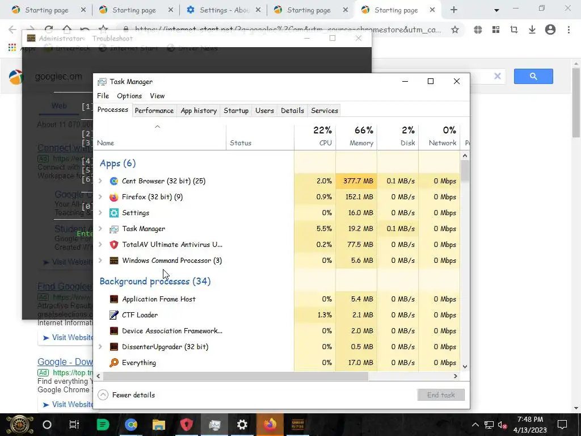The height and width of the screenshot is (436, 581).
Task: Expand the Windows Command Processor group
Action: [x=100, y=261]
